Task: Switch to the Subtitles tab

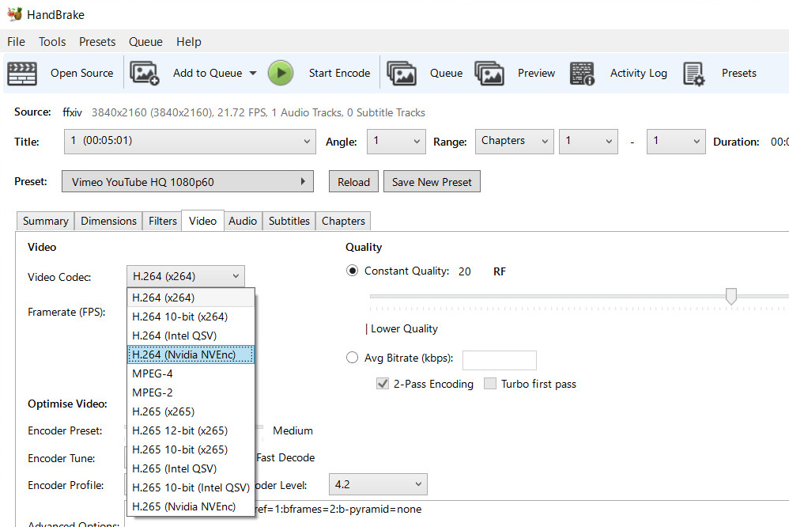Action: pyautogui.click(x=289, y=222)
